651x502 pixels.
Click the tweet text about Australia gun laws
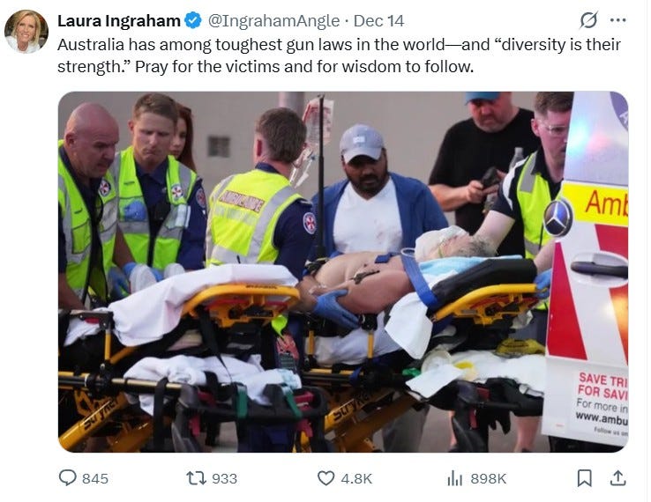click(339, 55)
